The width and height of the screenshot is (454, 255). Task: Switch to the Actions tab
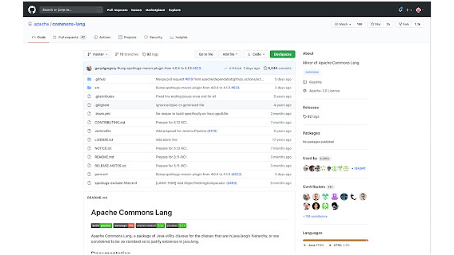pyautogui.click(x=102, y=37)
